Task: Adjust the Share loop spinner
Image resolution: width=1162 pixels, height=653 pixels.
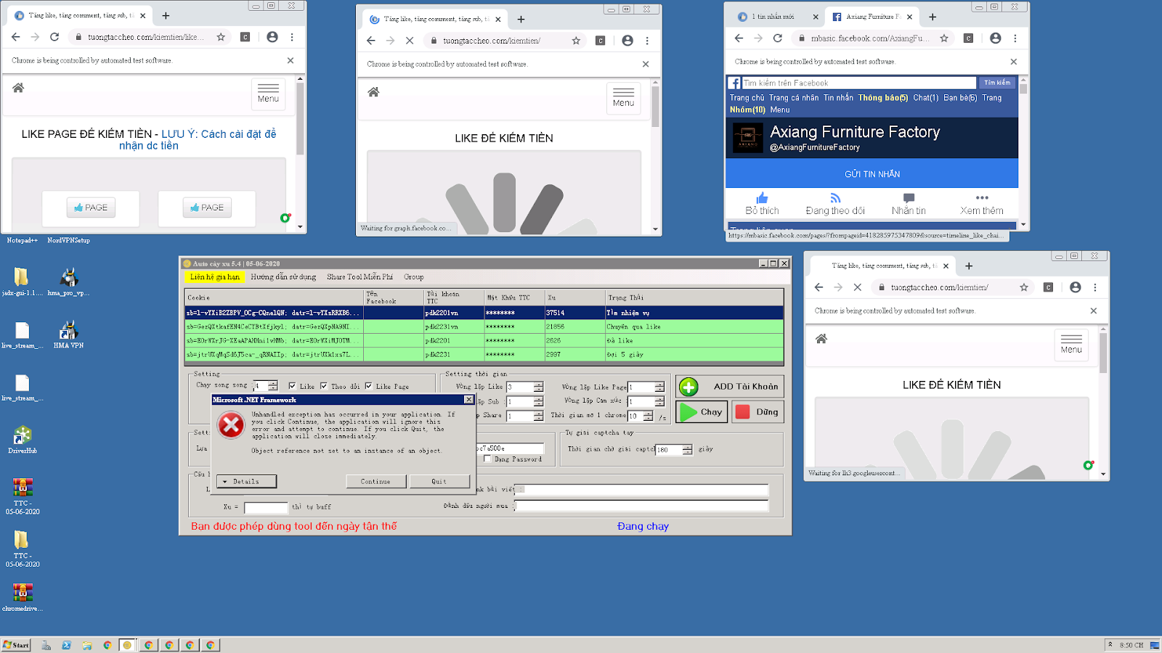Action: pyautogui.click(x=538, y=416)
